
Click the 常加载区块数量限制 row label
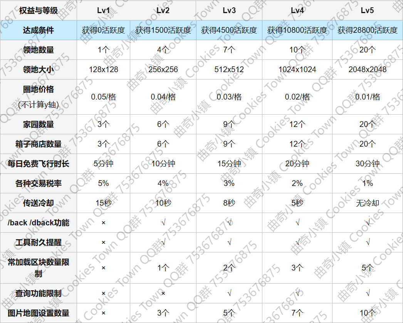click(38, 268)
